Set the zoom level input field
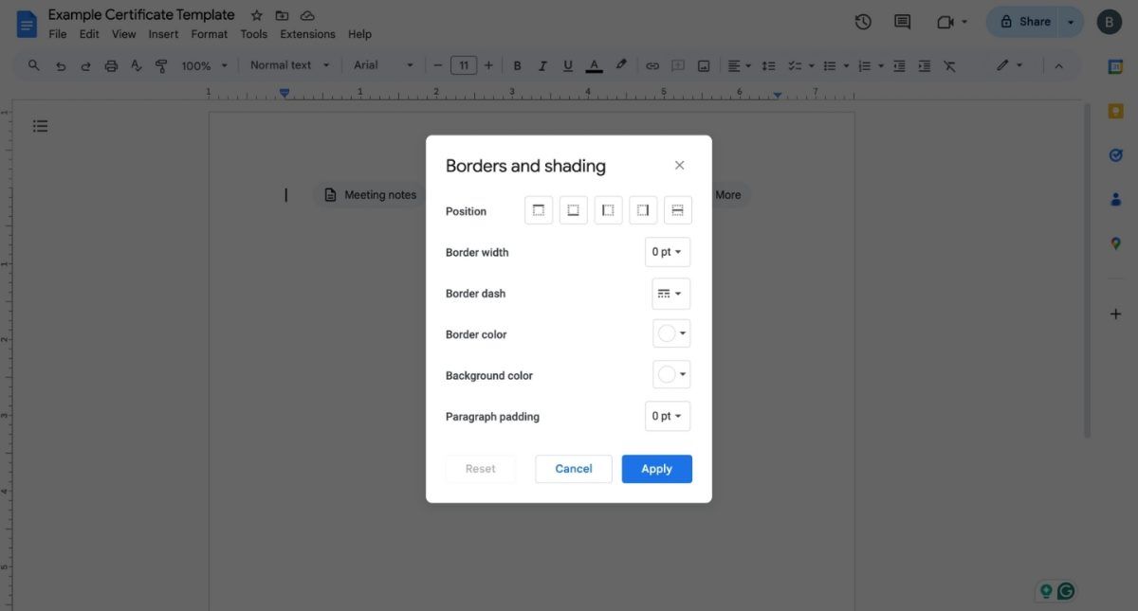This screenshot has width=1138, height=611. pos(196,64)
